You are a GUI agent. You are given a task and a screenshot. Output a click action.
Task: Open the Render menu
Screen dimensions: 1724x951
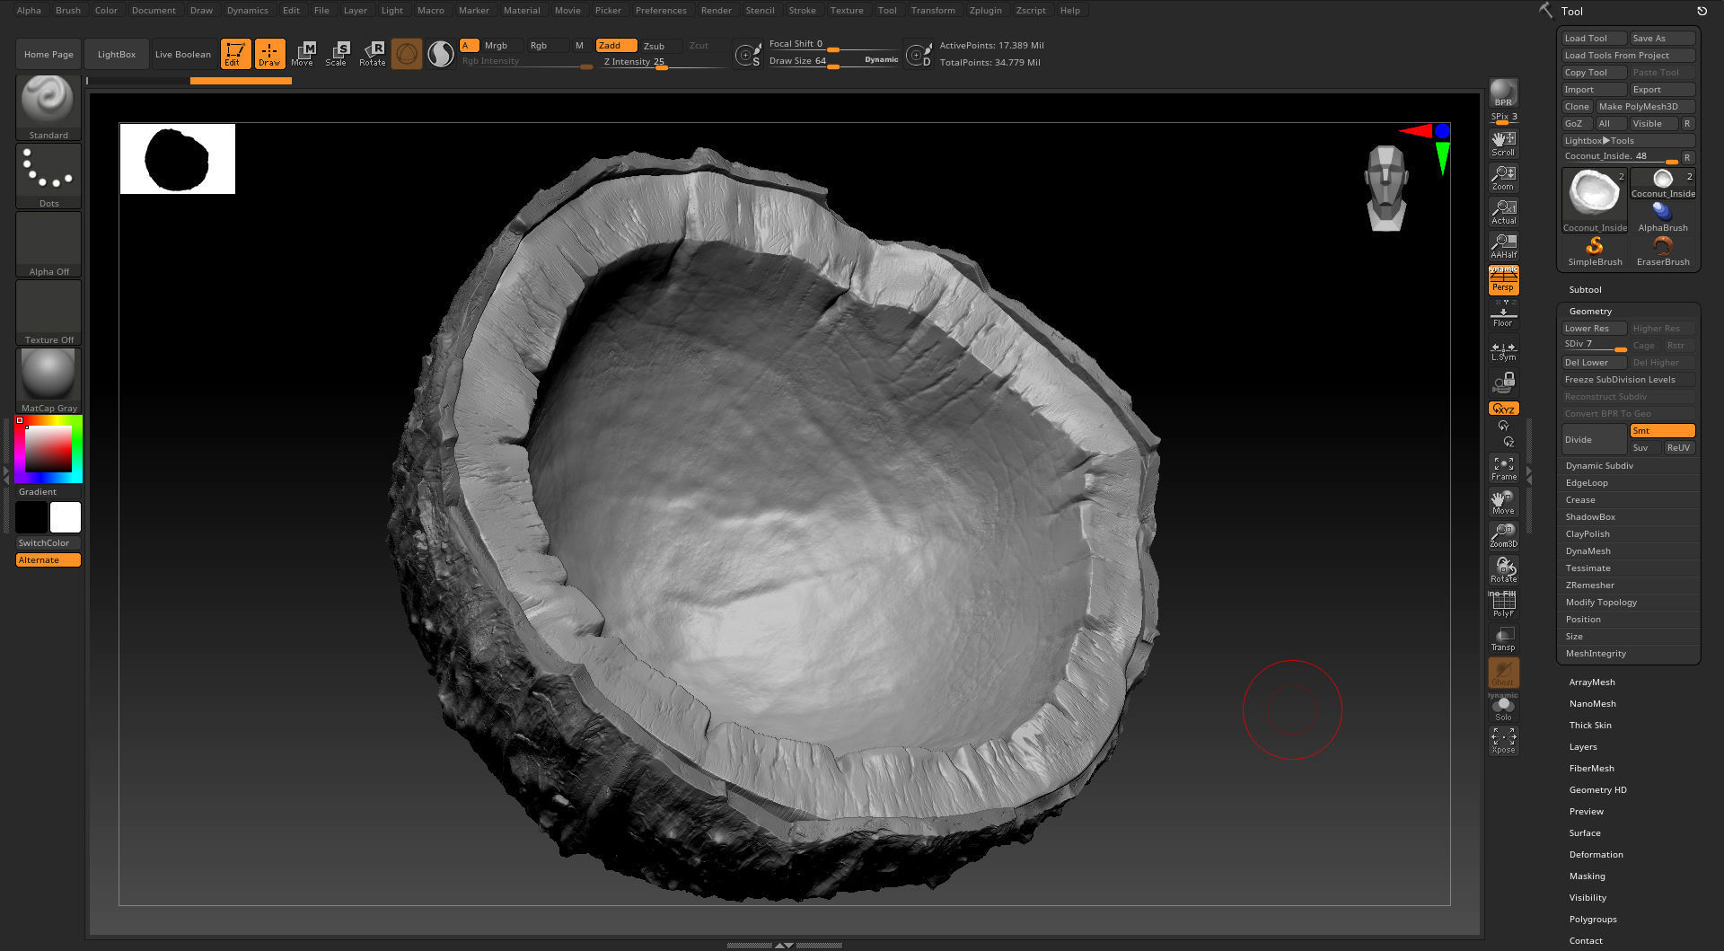(716, 10)
